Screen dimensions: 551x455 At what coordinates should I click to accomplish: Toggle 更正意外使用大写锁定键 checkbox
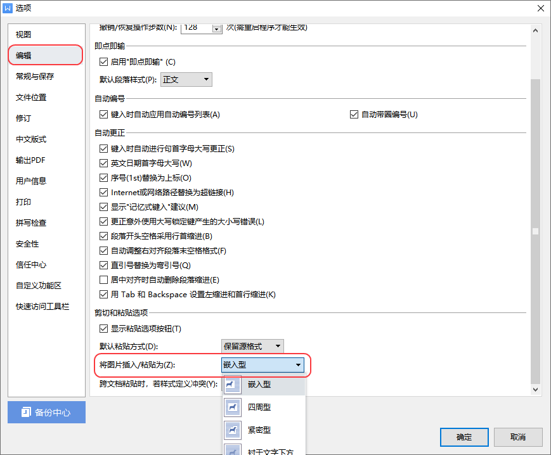coord(103,222)
